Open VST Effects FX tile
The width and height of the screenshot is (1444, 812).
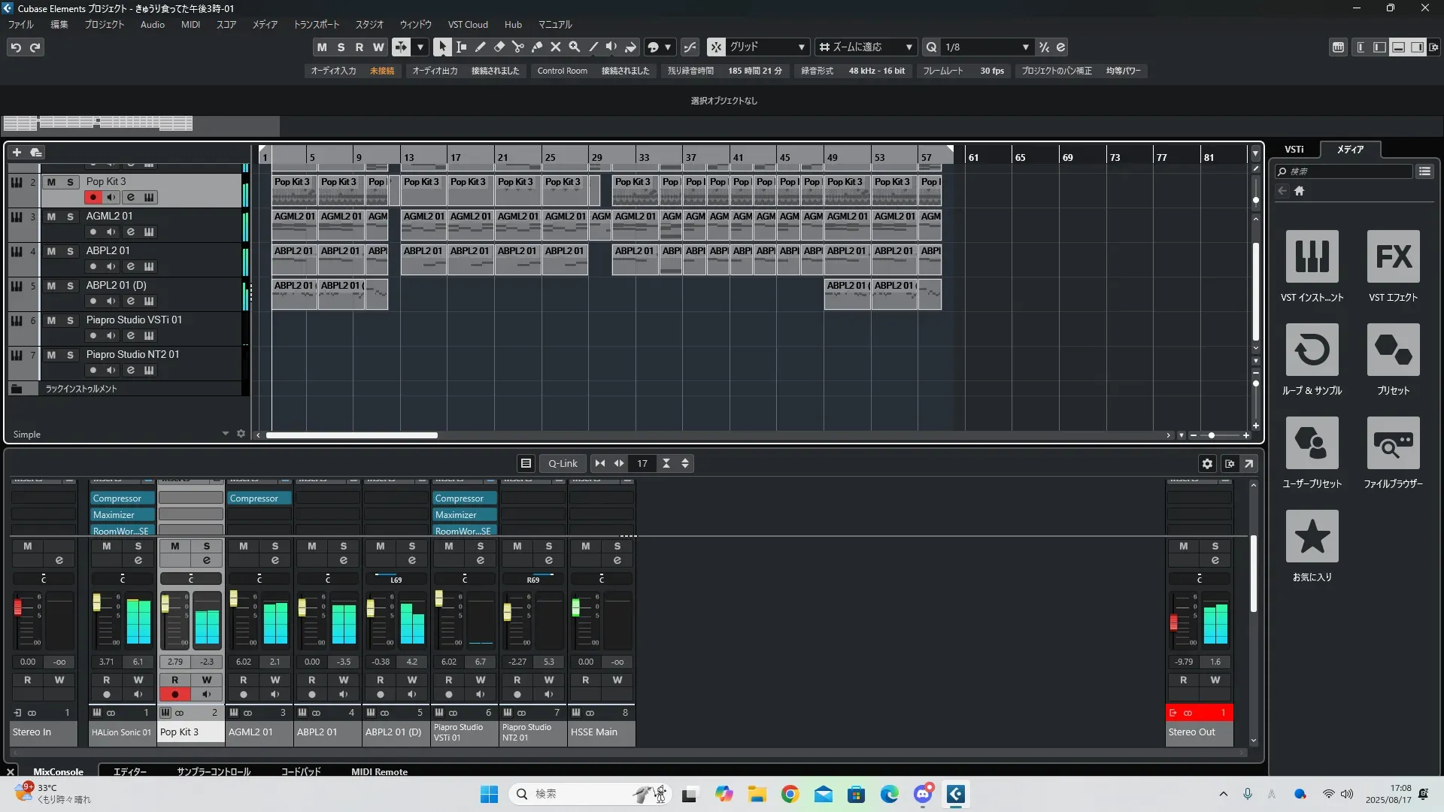pos(1393,257)
